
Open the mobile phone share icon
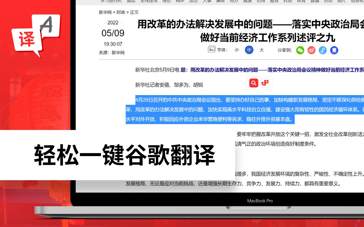pyautogui.click(x=334, y=50)
